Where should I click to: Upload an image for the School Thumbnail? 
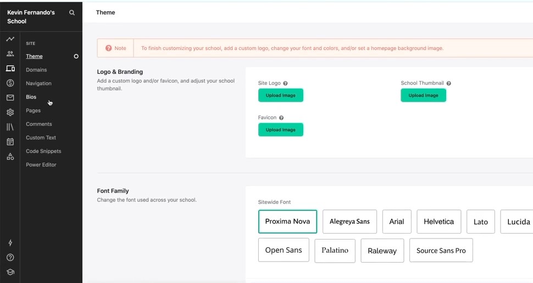(x=423, y=95)
